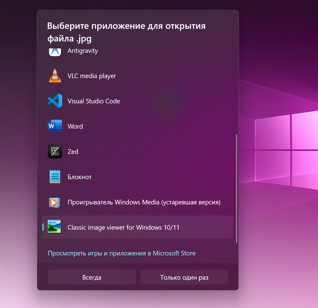This screenshot has width=318, height=308.
Task: Select the Windows Media player icon
Action: coord(54,202)
